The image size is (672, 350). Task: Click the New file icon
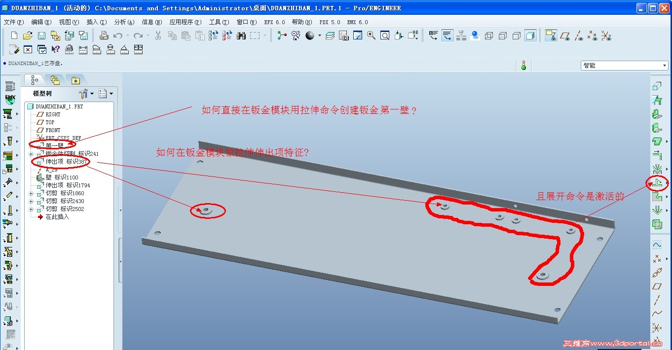click(13, 35)
